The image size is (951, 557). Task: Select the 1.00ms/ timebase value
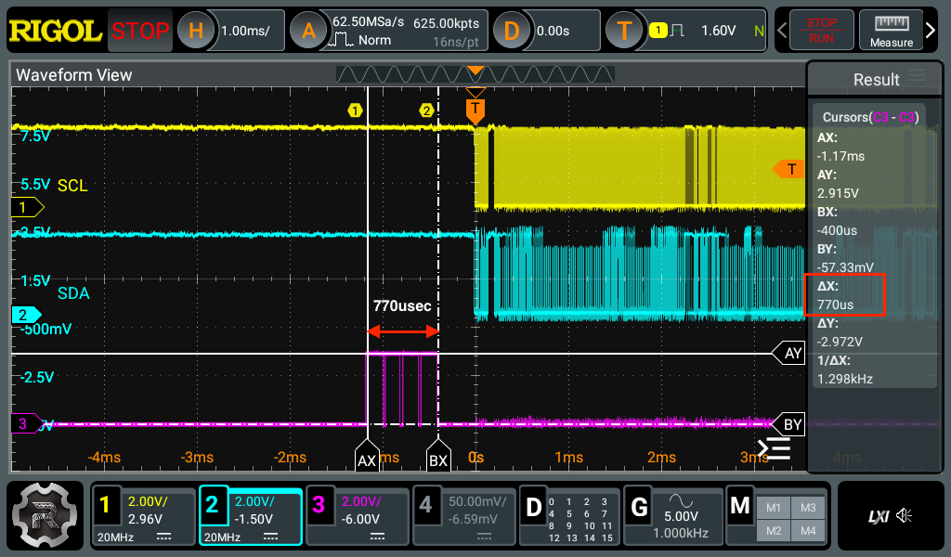[245, 31]
